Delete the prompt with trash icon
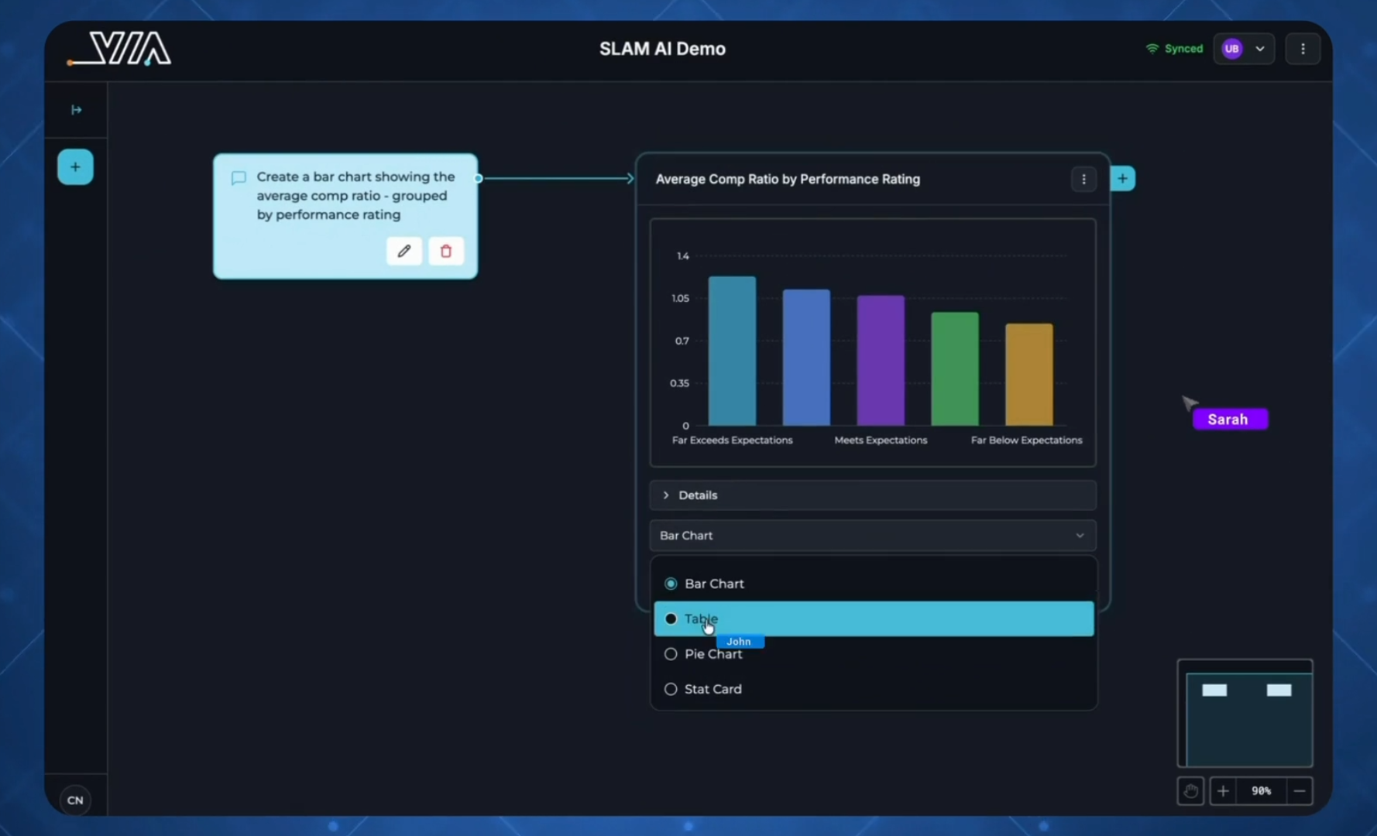 coord(446,251)
